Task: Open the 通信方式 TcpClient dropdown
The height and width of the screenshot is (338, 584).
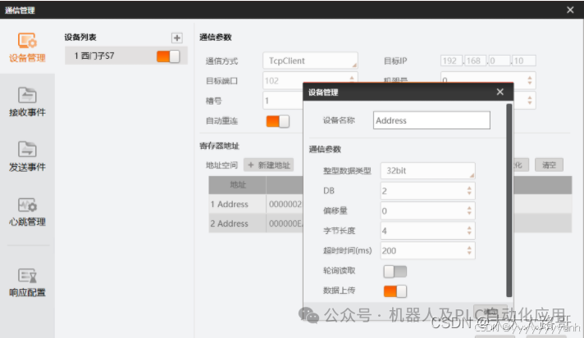Action: point(310,61)
